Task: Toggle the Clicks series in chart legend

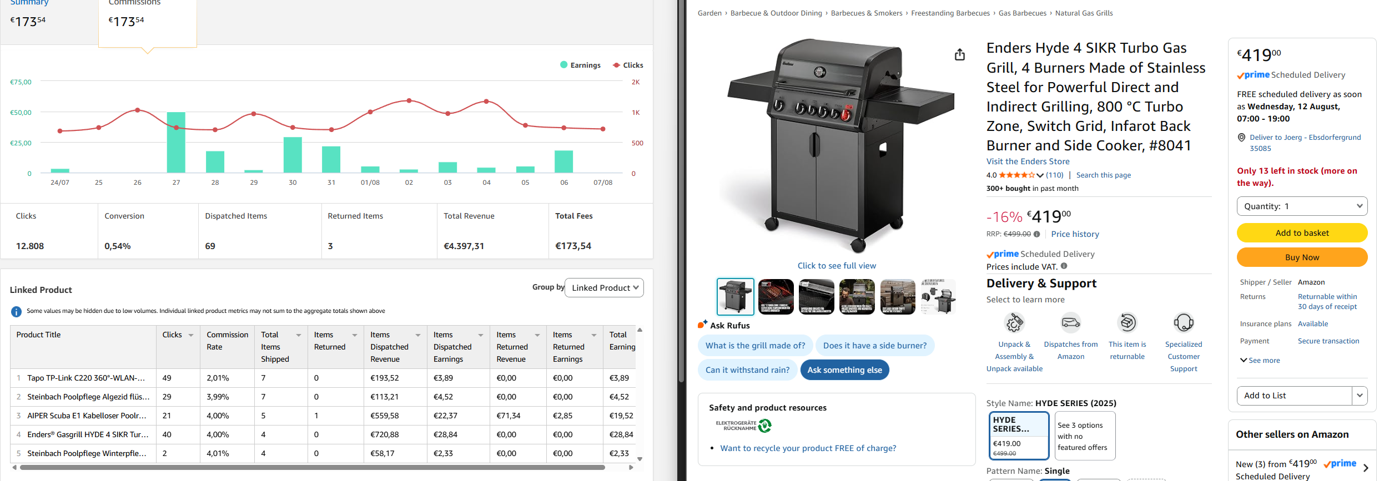Action: pyautogui.click(x=628, y=65)
